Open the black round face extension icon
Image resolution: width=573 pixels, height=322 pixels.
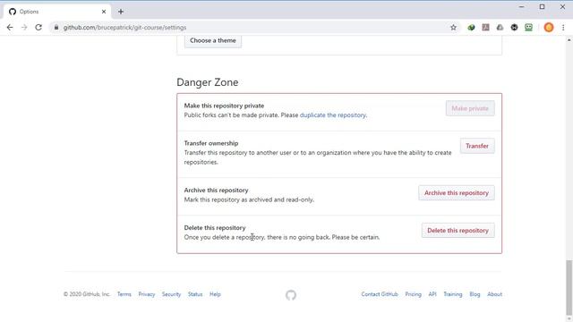[x=514, y=28]
